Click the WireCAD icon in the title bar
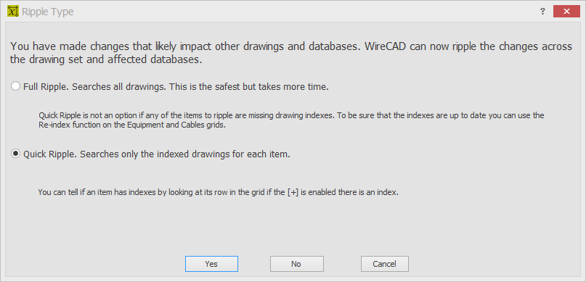The width and height of the screenshot is (586, 282). (12, 11)
